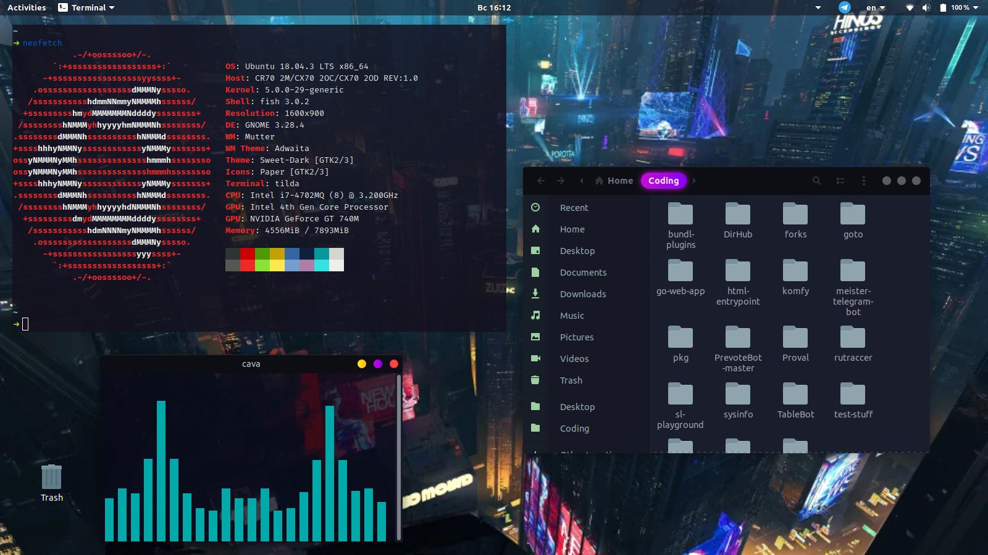Open the Pictures location in the sidebar
The height and width of the screenshot is (555, 988).
(577, 337)
